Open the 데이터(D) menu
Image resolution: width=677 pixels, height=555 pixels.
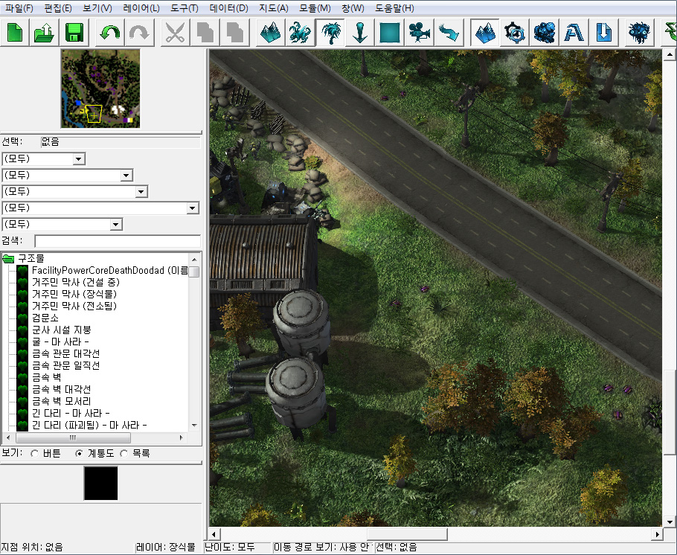point(228,8)
